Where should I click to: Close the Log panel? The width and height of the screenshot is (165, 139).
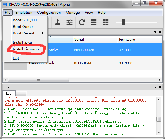click(x=160, y=87)
